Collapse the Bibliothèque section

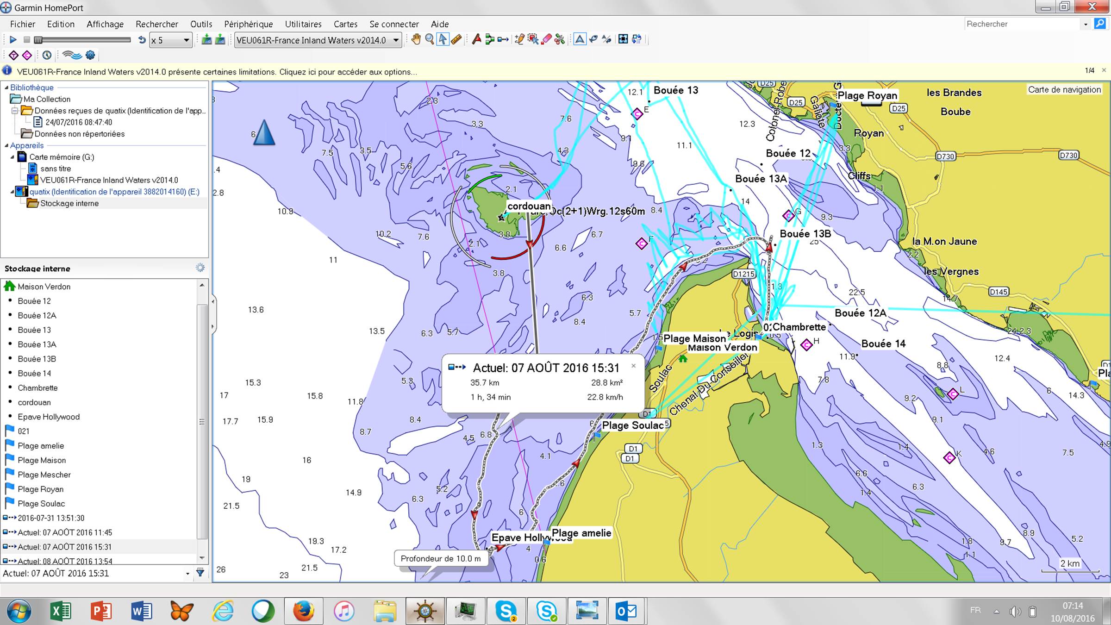click(6, 87)
